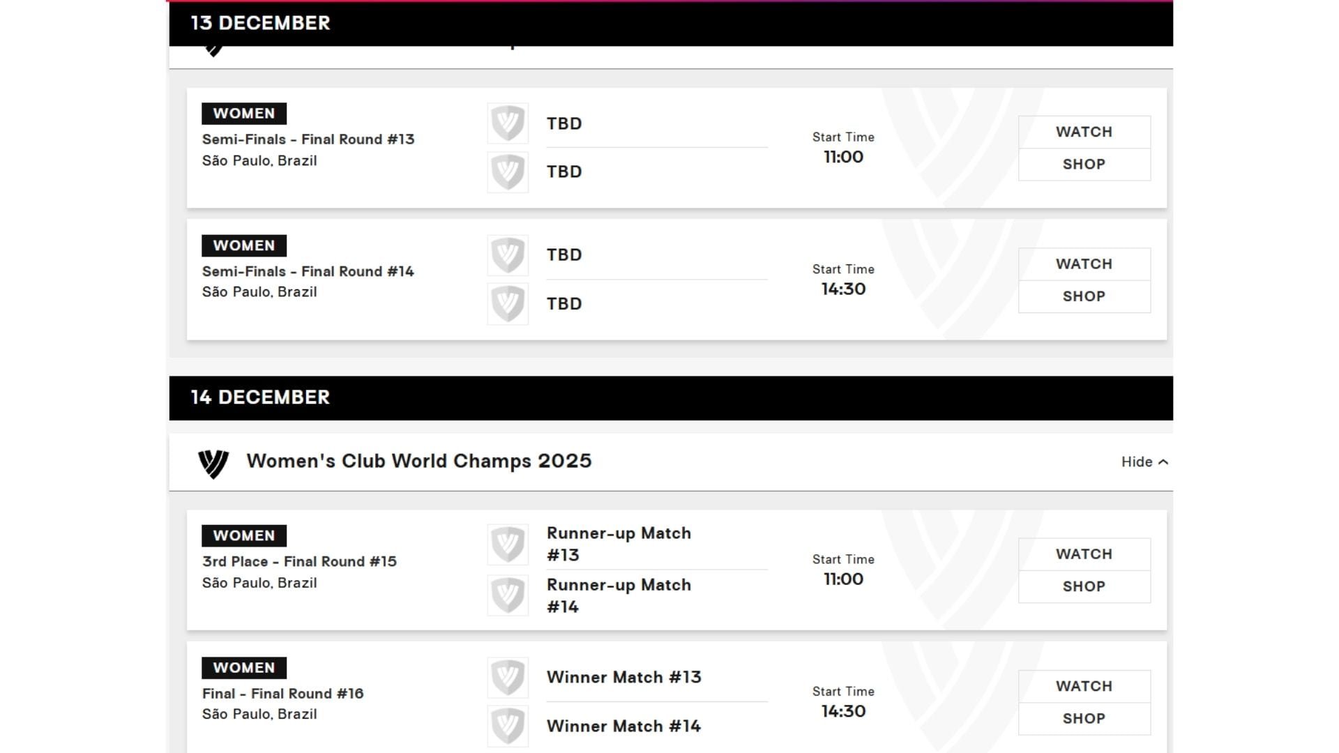This screenshot has height=753, width=1339.
Task: Click the Winner Match #14 team shield icon
Action: [x=508, y=726]
